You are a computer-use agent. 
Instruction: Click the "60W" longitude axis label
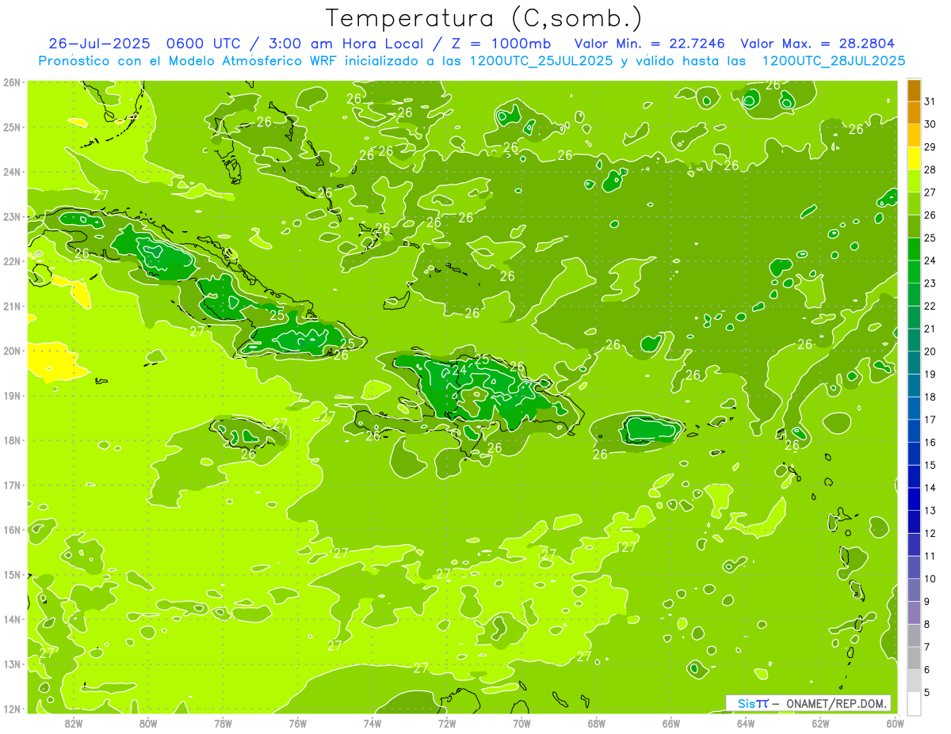tap(895, 723)
